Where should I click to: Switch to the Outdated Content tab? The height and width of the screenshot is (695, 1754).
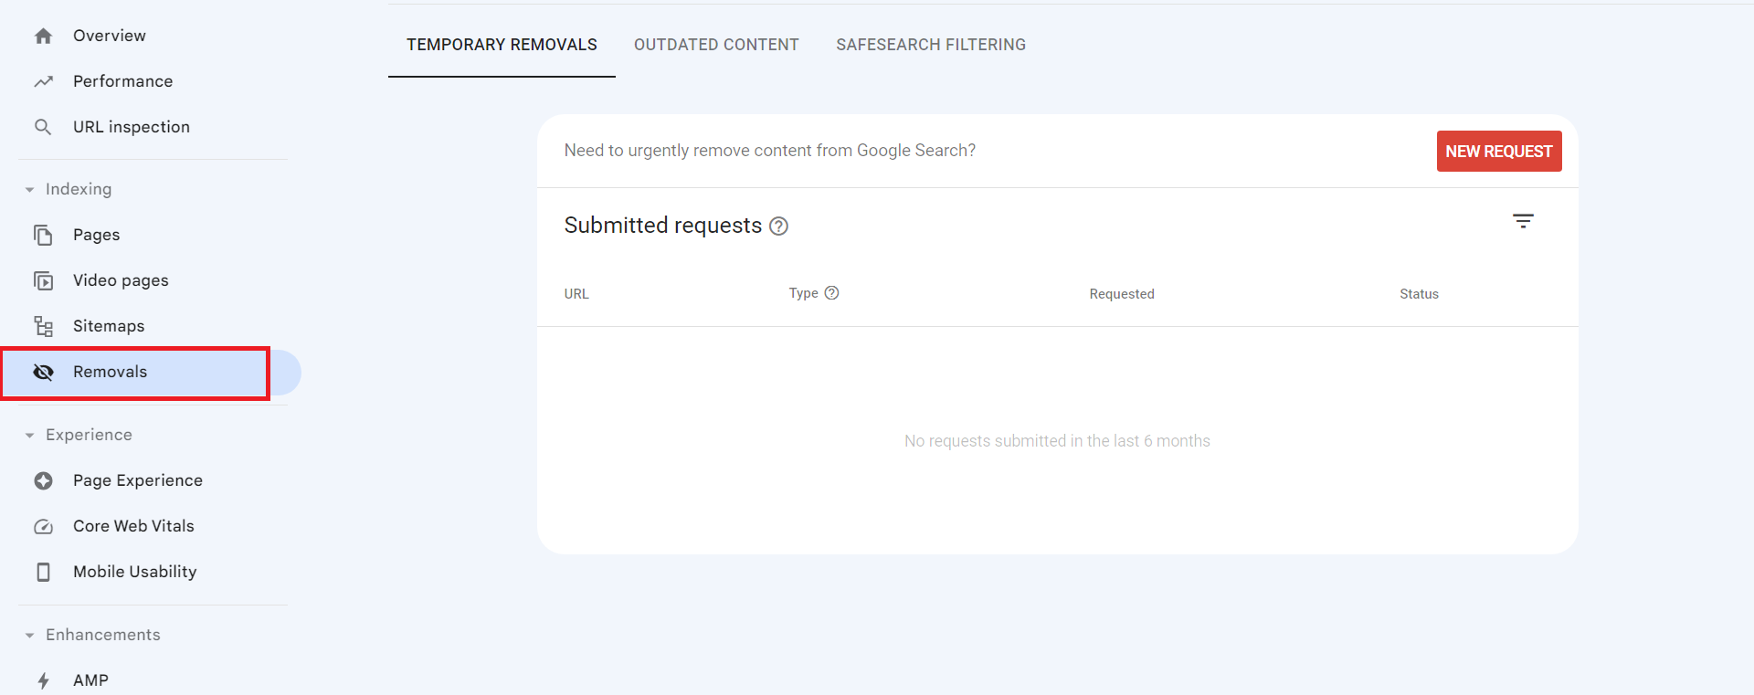point(715,45)
